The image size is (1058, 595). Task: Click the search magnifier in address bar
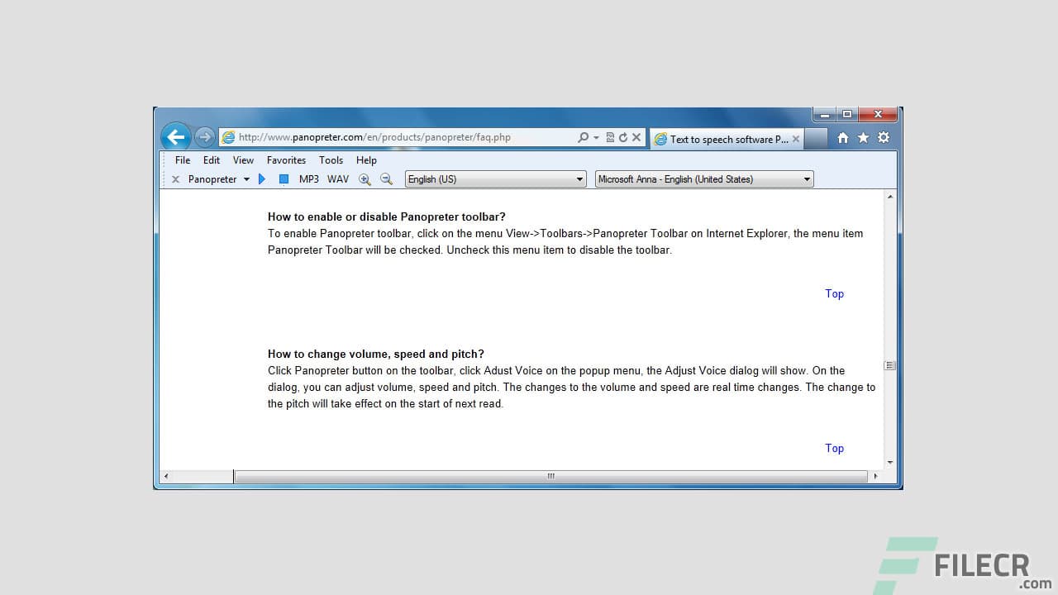pos(583,137)
